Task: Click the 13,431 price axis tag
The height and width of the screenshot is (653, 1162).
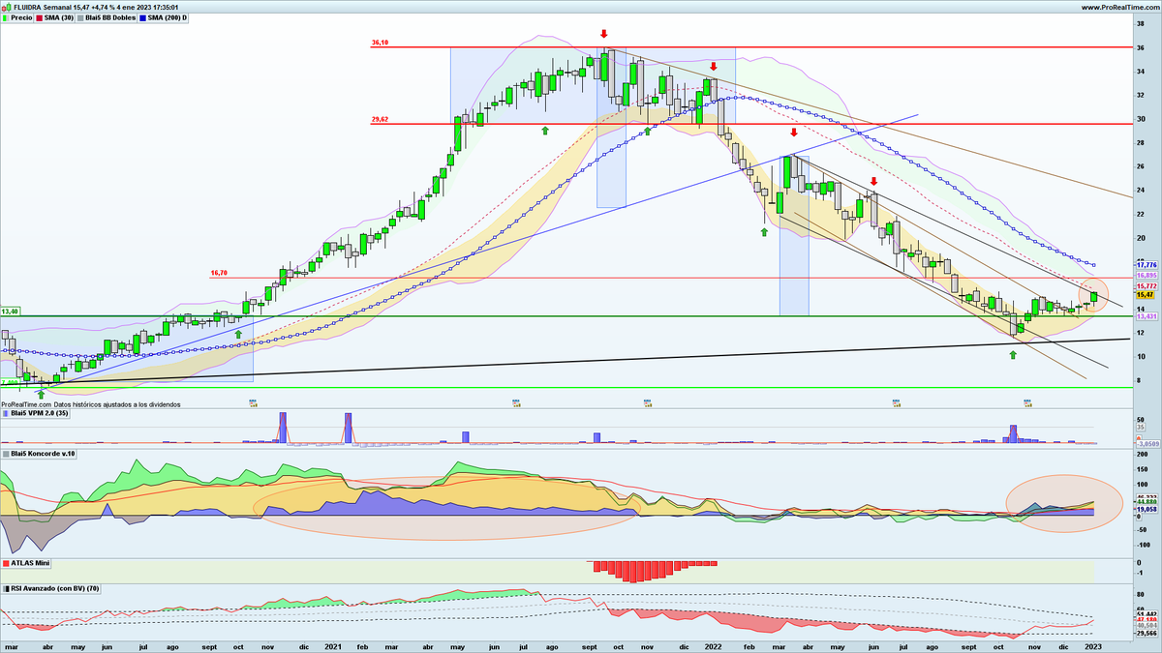Action: 1146,316
